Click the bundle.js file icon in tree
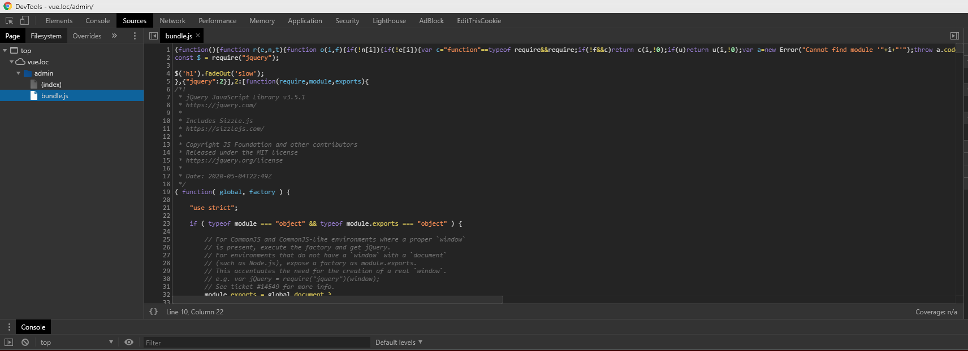The width and height of the screenshot is (968, 351). coord(34,95)
